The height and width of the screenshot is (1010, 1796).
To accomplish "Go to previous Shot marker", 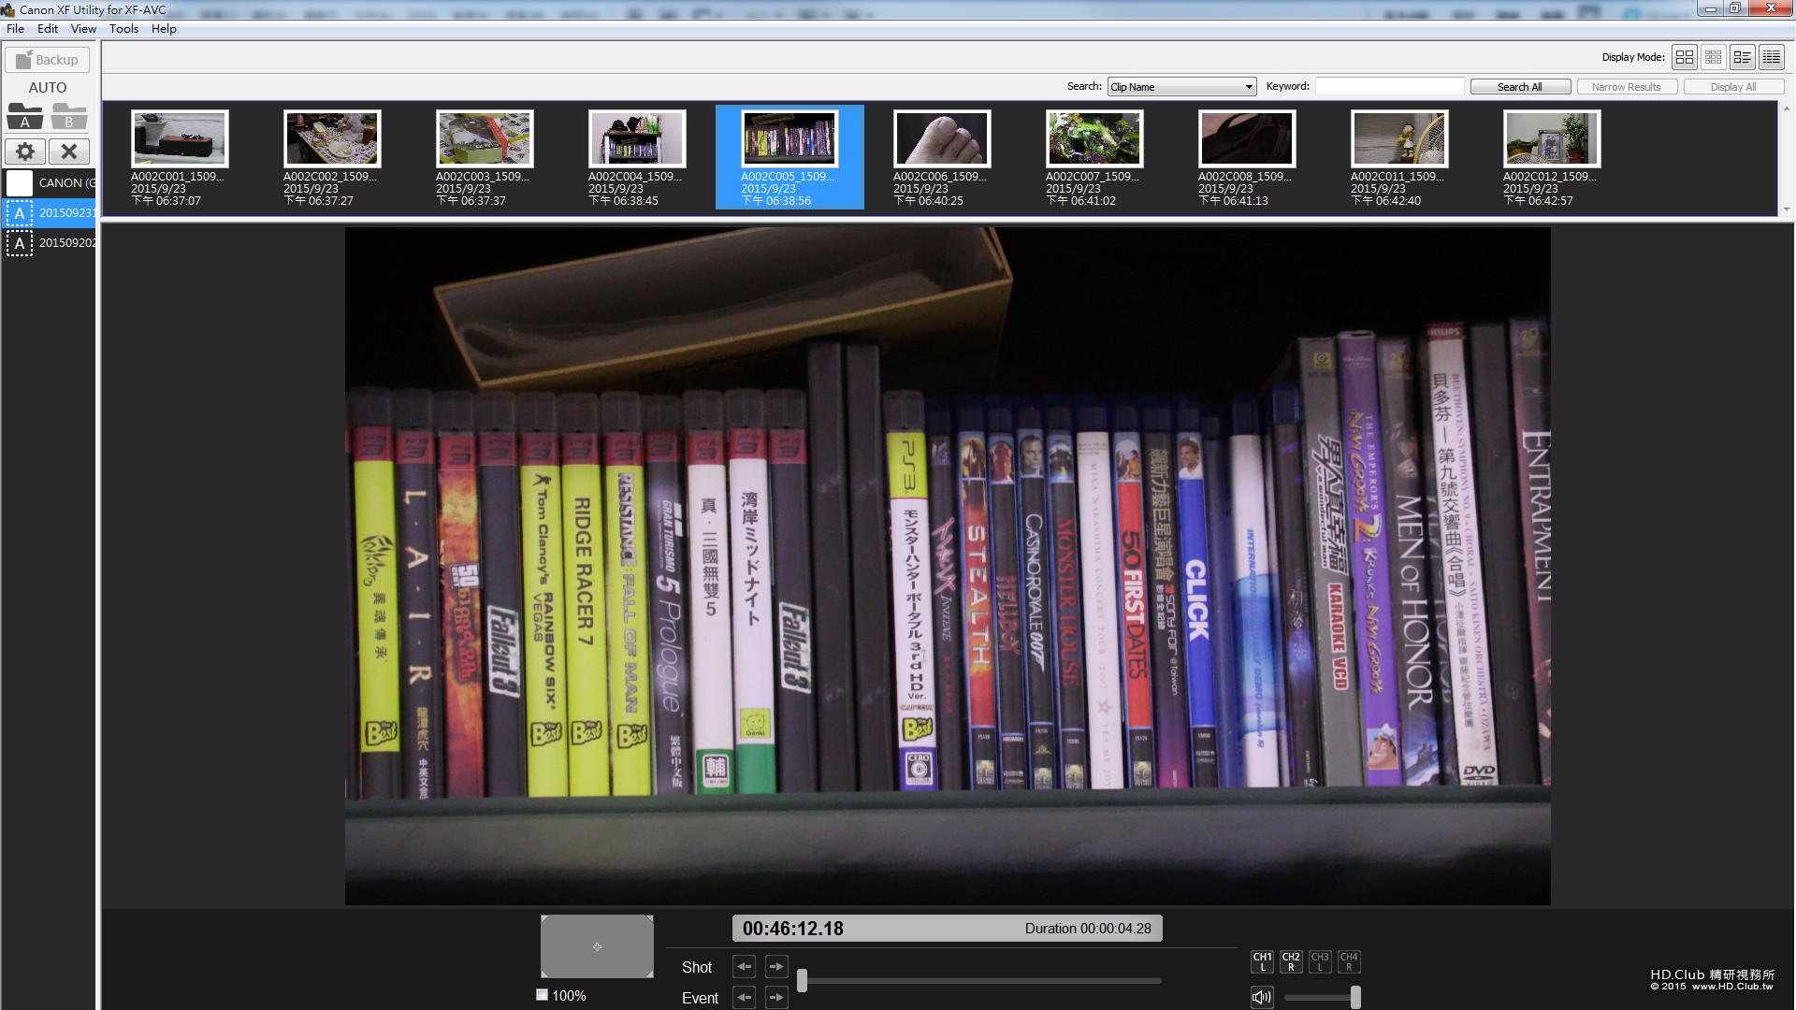I will click(744, 967).
